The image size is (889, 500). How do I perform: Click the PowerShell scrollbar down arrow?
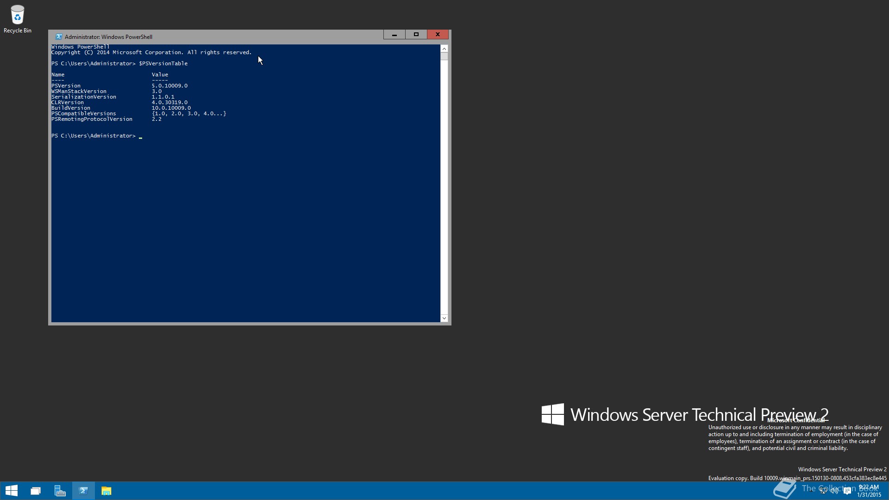[444, 318]
